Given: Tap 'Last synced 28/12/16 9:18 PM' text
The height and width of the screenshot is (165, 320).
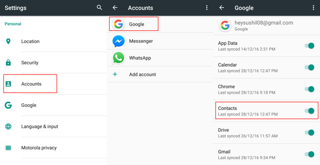Looking at the screenshot, I should (x=247, y=93).
